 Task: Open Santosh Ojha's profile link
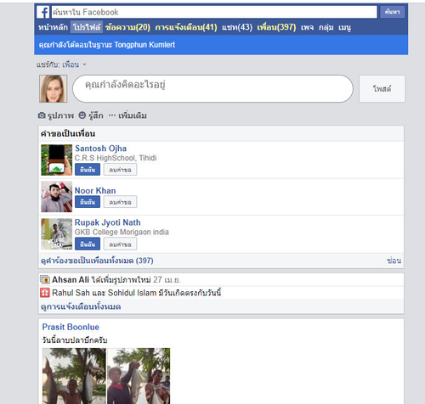pos(101,149)
